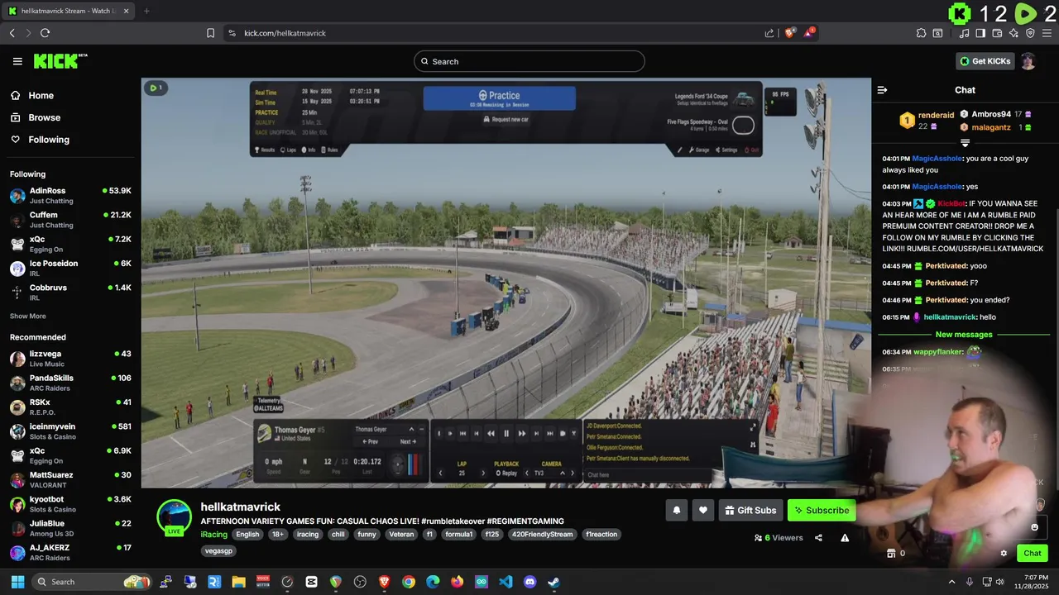Expand Show More followed channels
The height and width of the screenshot is (595, 1059).
point(28,317)
